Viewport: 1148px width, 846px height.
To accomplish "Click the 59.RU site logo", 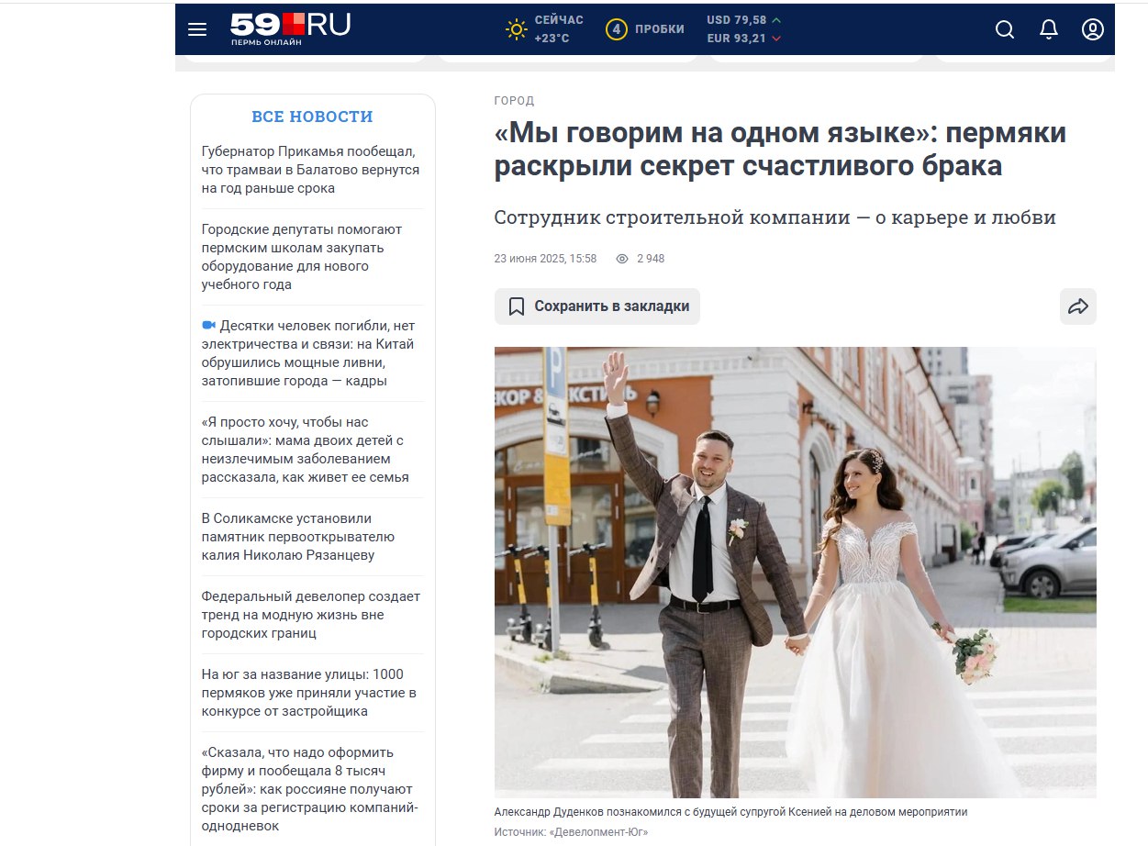I will pos(290,28).
